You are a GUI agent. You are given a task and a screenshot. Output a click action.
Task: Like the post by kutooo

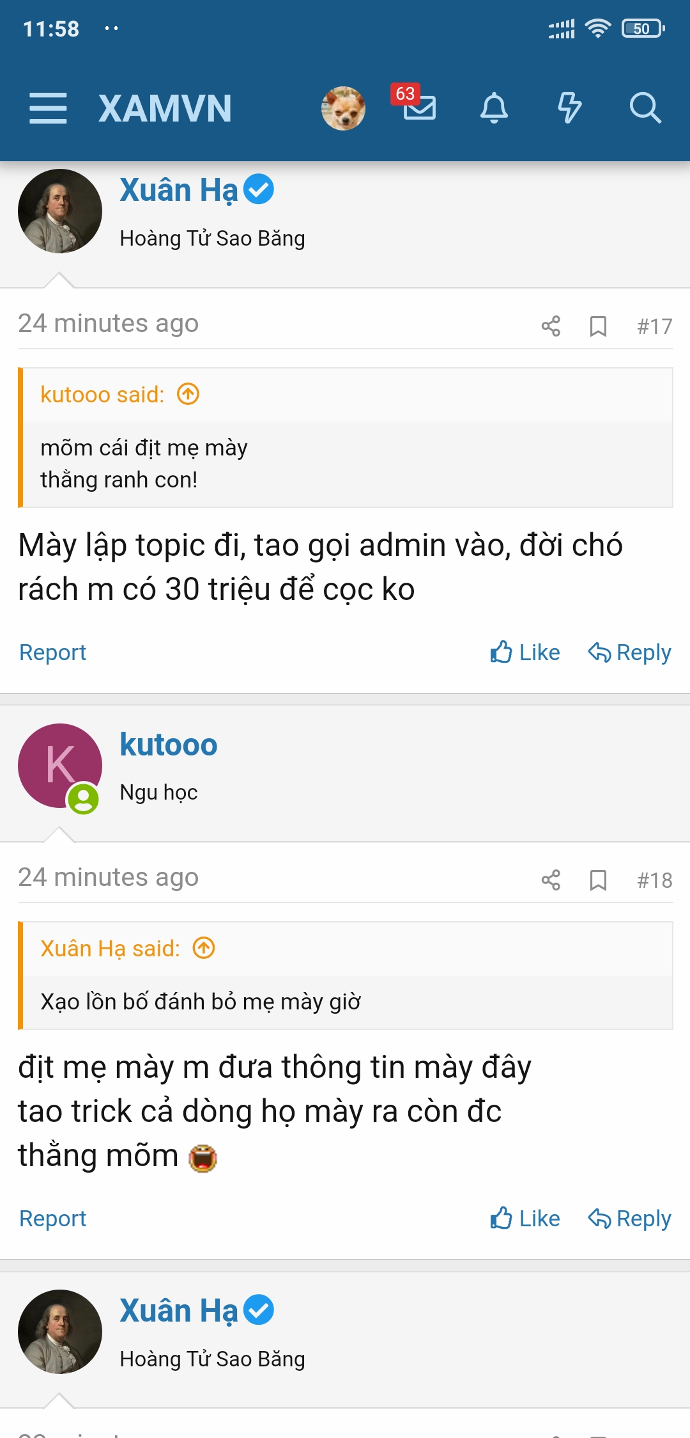tap(525, 1219)
